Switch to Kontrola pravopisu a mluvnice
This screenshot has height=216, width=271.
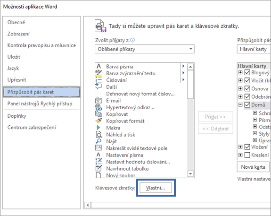tap(41, 45)
